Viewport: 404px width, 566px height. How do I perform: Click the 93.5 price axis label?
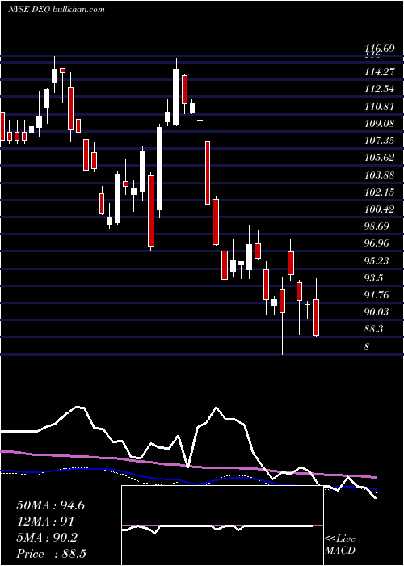pyautogui.click(x=374, y=278)
